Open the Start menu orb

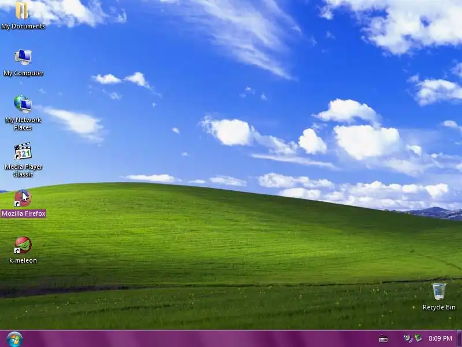point(14,339)
